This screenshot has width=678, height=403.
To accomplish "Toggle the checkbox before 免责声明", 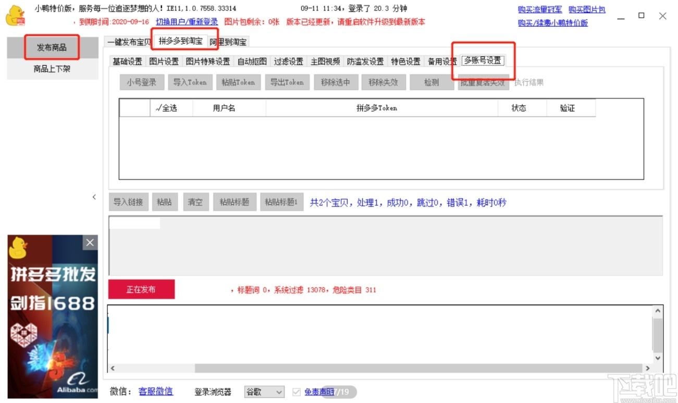I will click(x=297, y=392).
